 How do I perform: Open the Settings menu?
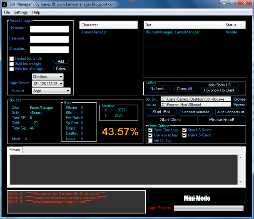click(x=21, y=12)
